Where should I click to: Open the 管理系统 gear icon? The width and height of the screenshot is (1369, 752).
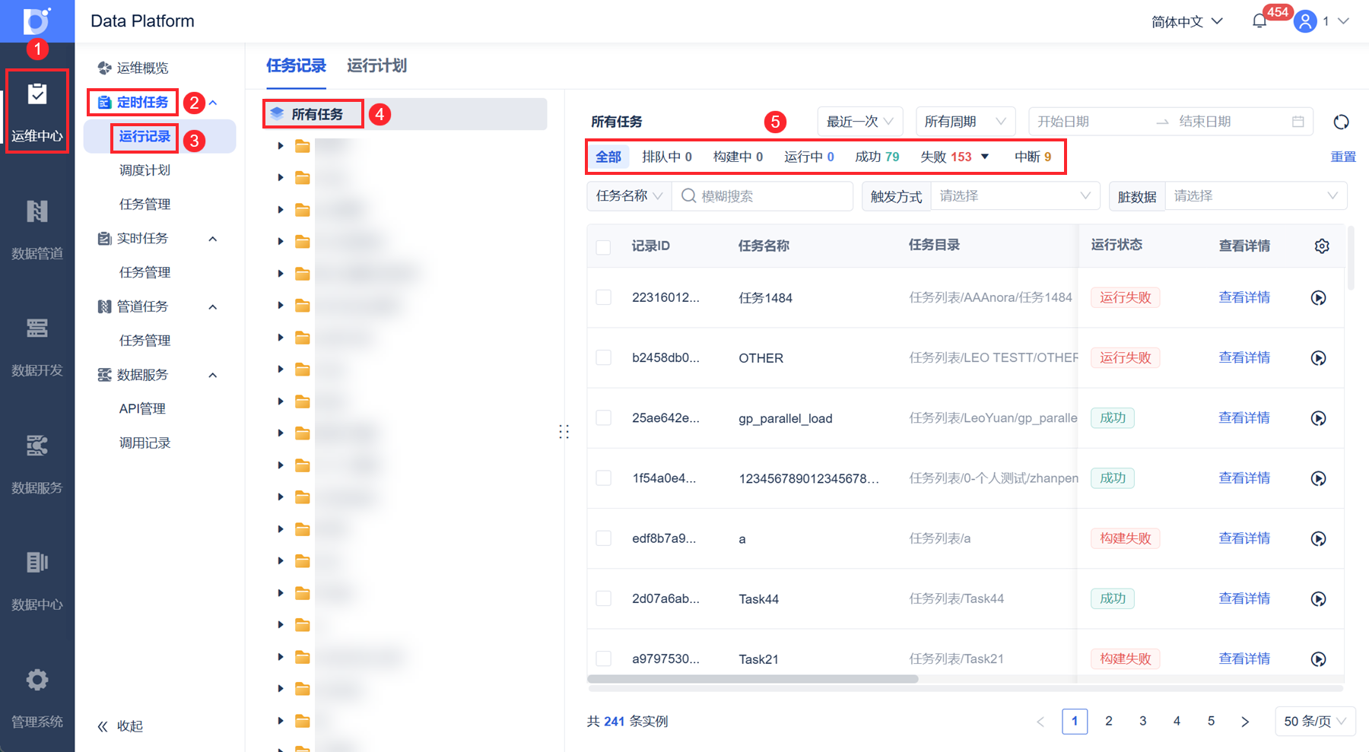(37, 680)
